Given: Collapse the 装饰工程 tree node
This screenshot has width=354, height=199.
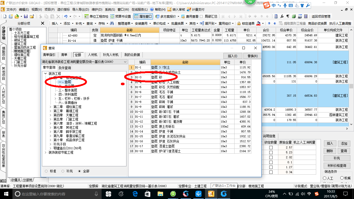Looking at the screenshot, I should coord(46,74).
